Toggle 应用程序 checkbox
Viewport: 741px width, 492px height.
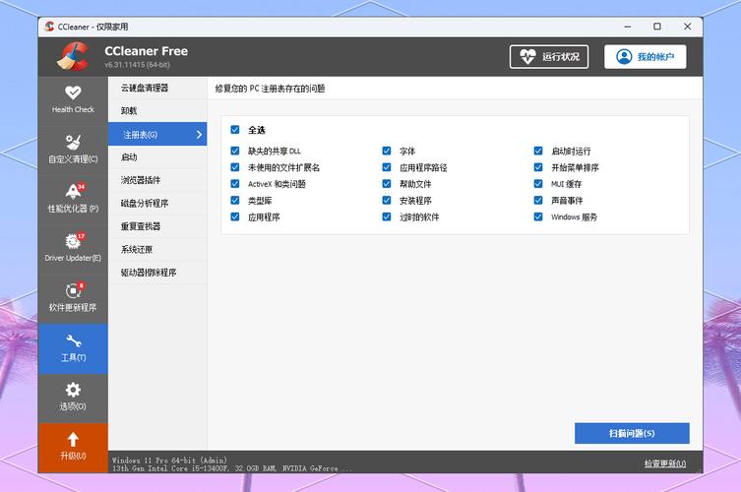tap(235, 216)
